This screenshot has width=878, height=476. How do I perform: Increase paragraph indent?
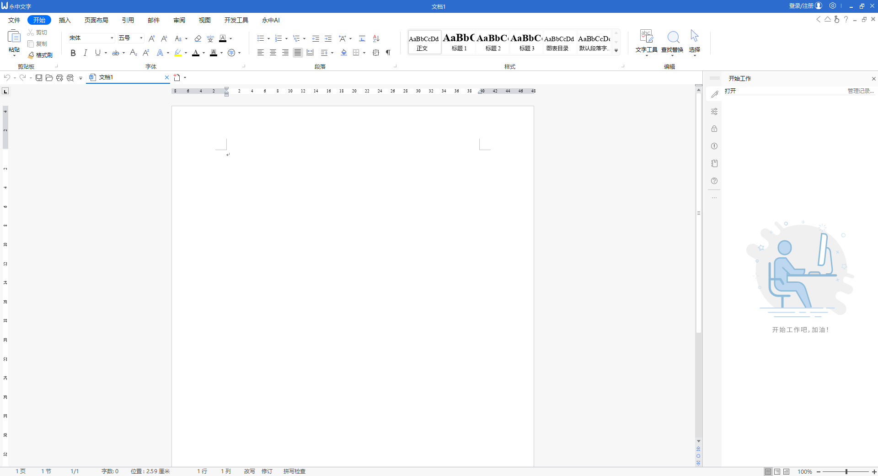point(328,38)
